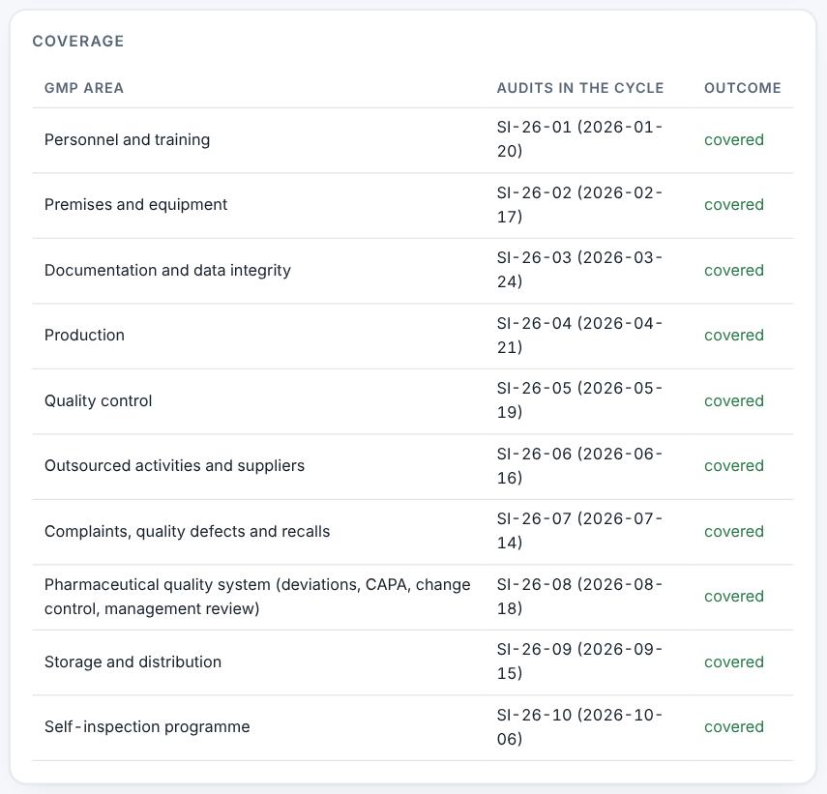Click covered outcome for Personnel and training
Image resolution: width=827 pixels, height=794 pixels.
click(x=733, y=139)
